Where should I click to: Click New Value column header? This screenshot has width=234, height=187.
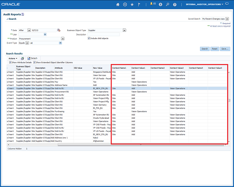[x=102, y=68]
